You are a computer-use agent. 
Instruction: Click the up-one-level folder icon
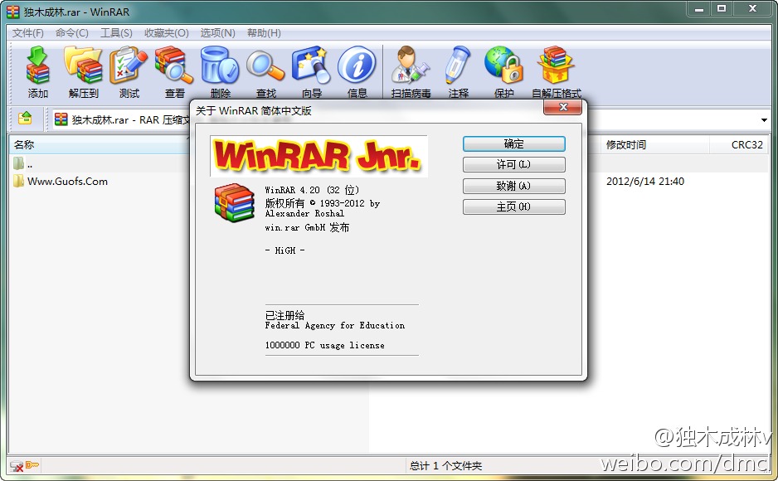[25, 118]
